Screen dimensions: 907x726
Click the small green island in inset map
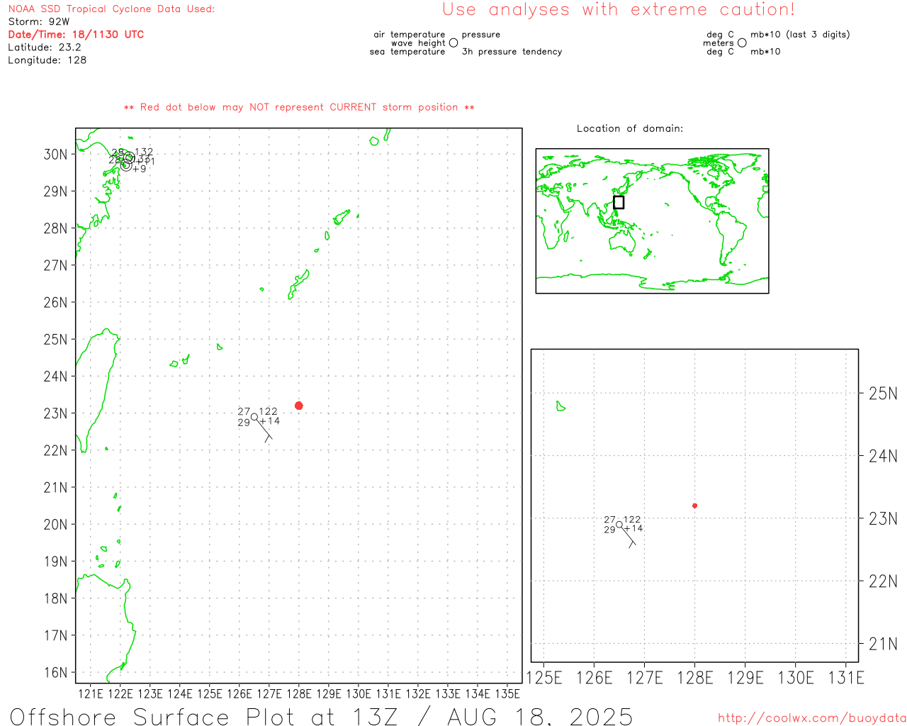click(x=560, y=406)
